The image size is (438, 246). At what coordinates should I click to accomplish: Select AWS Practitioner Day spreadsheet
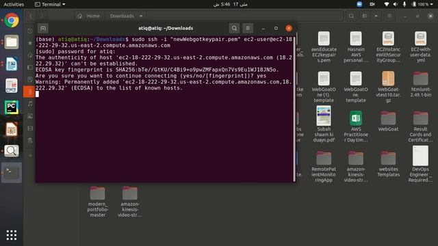356,126
